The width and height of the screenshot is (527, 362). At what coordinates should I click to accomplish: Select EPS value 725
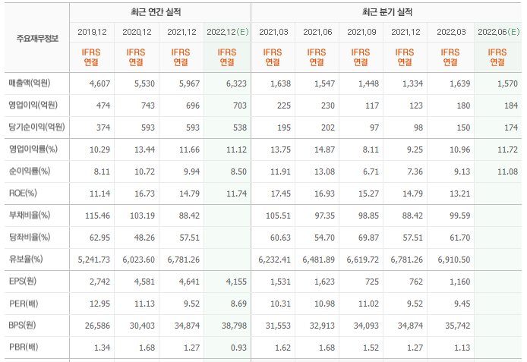(372, 282)
